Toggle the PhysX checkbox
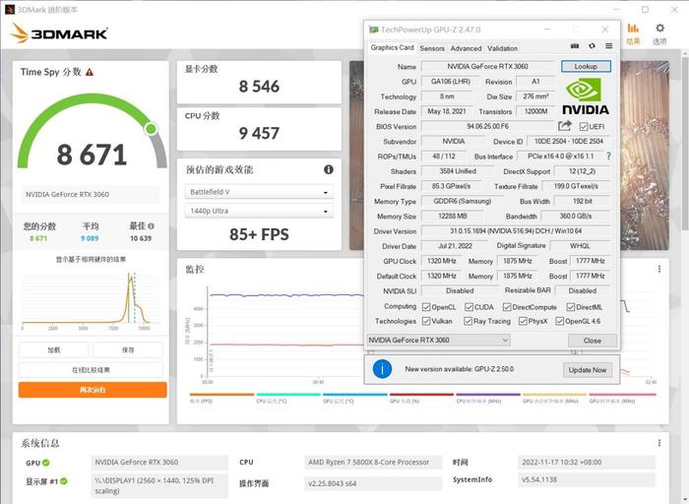689x504 pixels. click(523, 321)
